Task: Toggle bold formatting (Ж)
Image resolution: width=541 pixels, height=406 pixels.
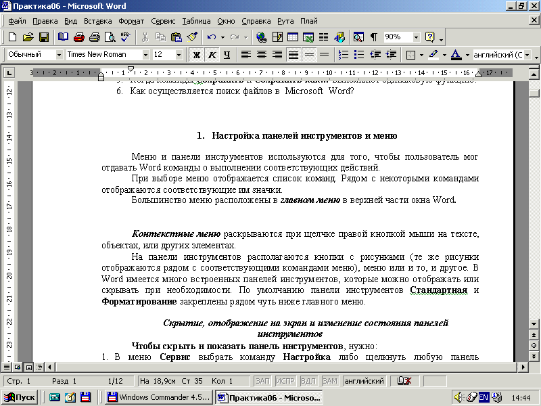Action: (x=197, y=55)
